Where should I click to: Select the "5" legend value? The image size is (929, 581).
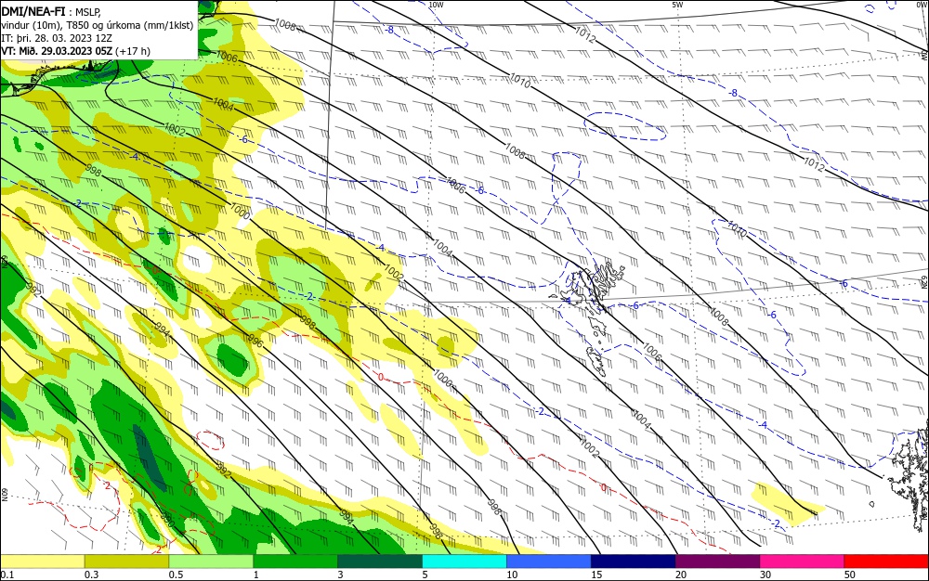point(425,575)
